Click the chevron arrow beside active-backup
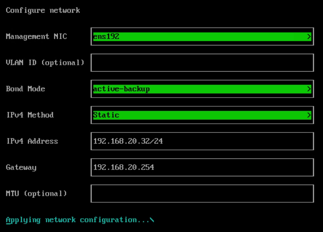323x232 pixels. pyautogui.click(x=309, y=89)
